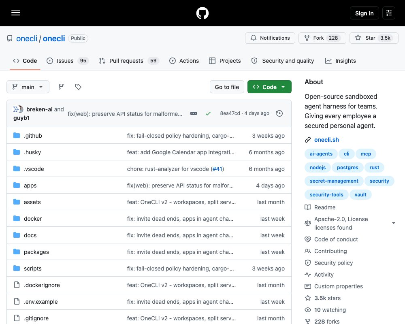Open the Pull requests tab
The image size is (405, 324).
pos(129,61)
